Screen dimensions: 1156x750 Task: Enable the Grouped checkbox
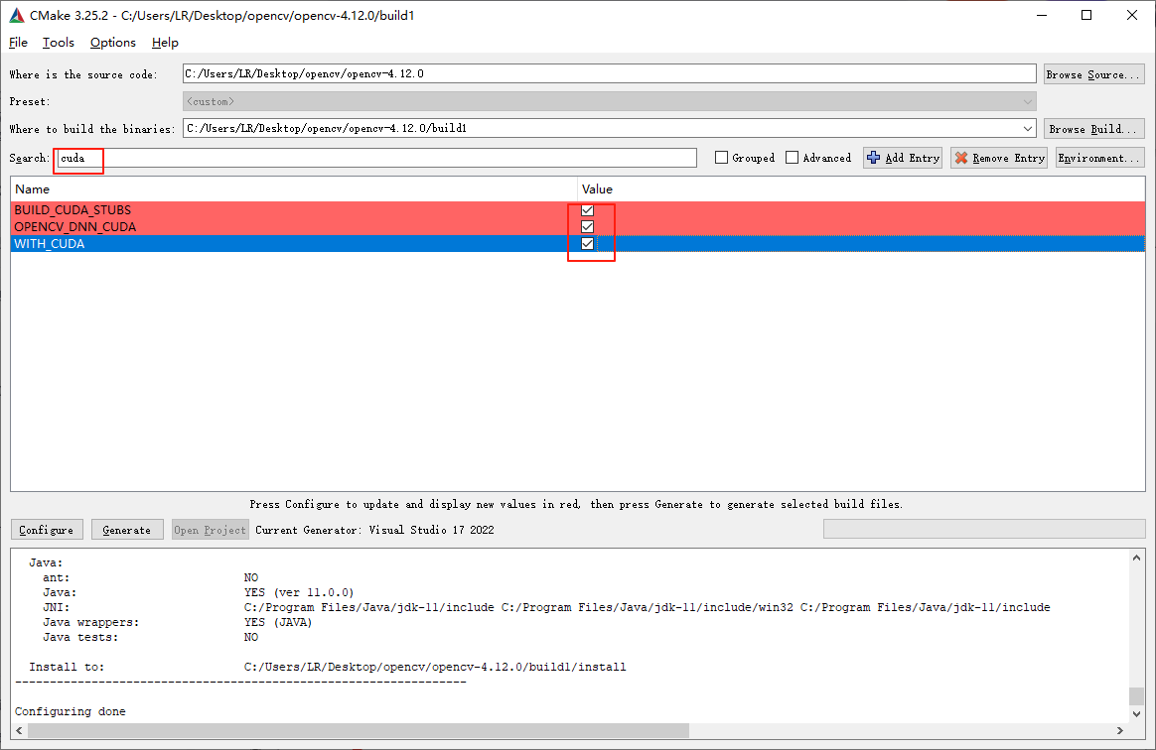point(722,158)
